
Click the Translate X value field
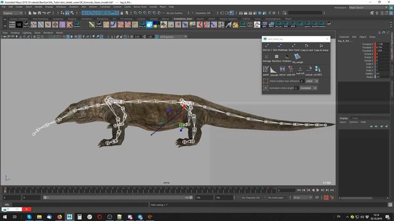(383, 44)
